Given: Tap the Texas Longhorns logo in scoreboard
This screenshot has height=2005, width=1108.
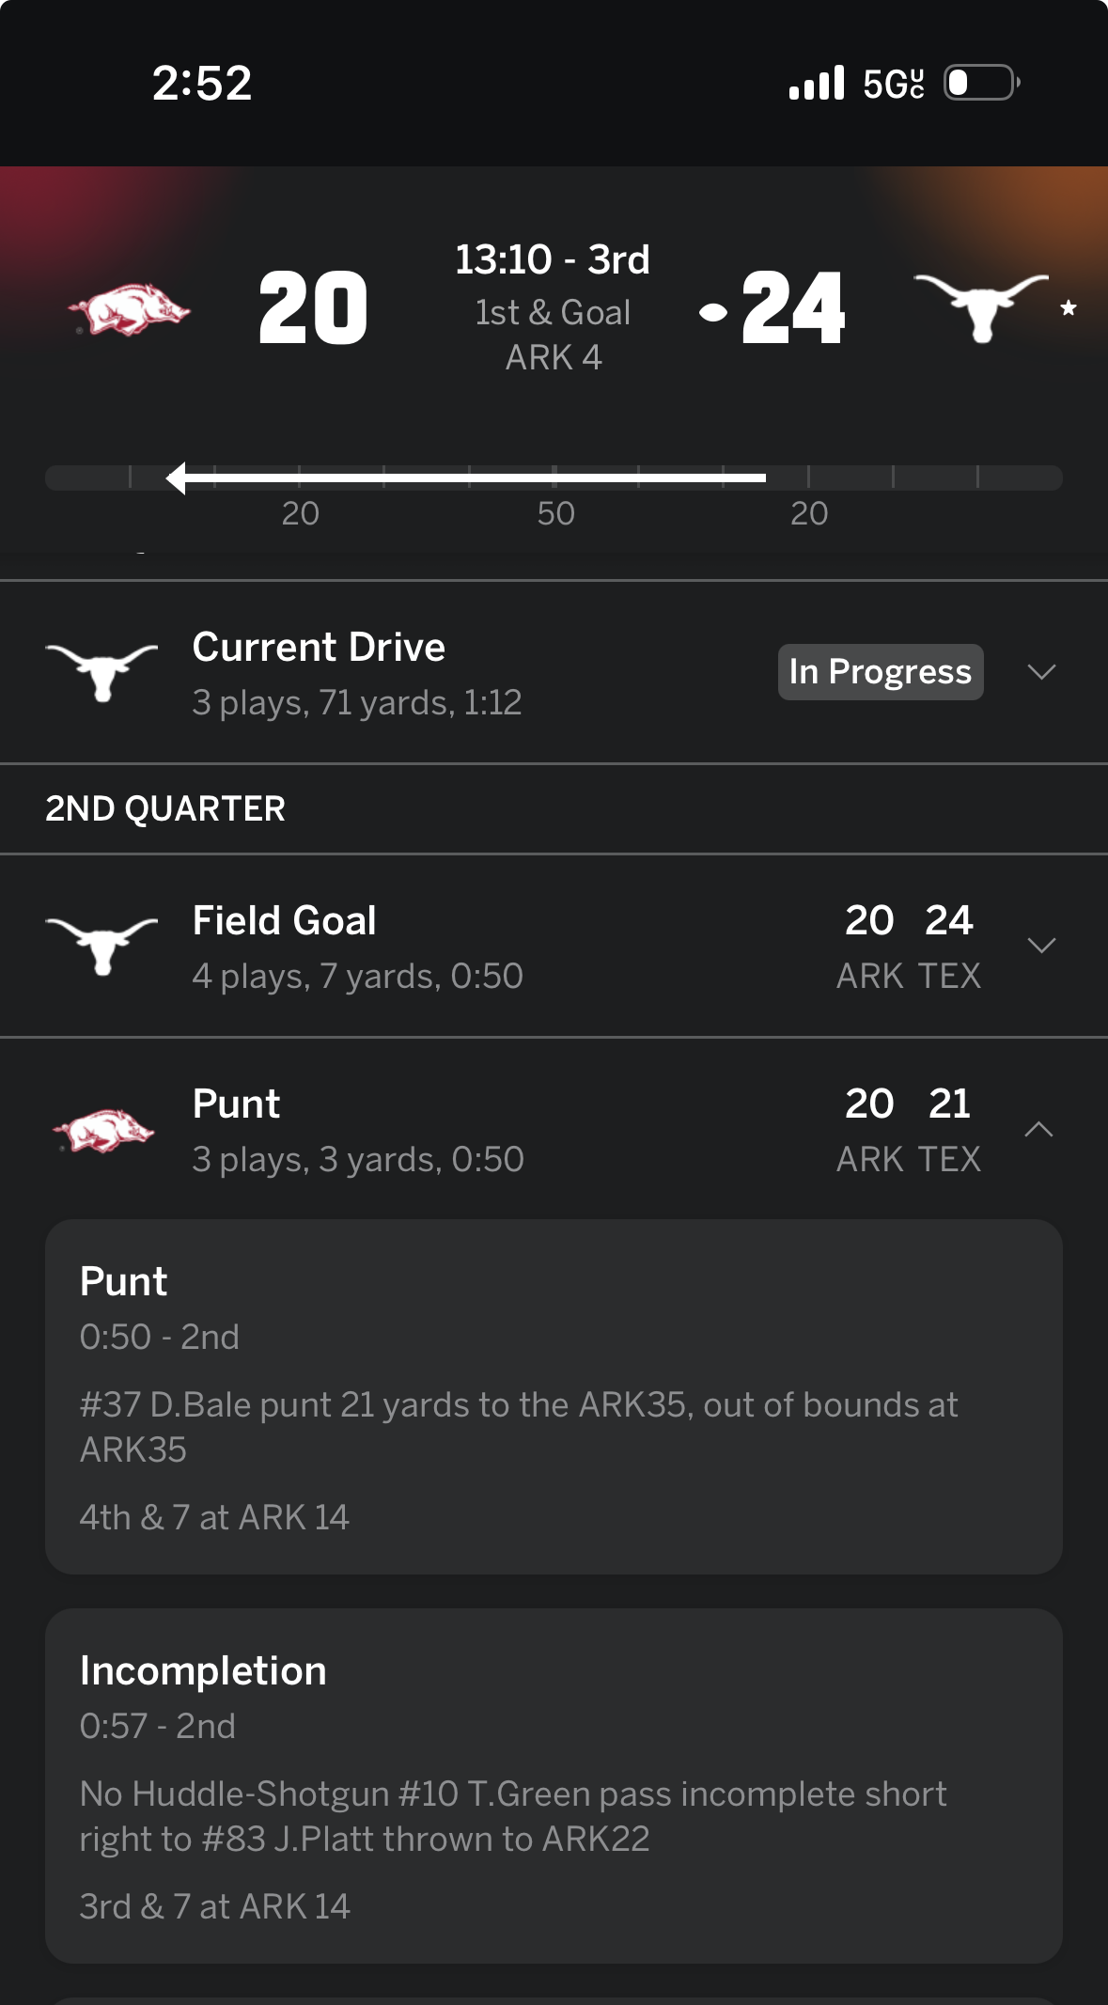Looking at the screenshot, I should (980, 306).
